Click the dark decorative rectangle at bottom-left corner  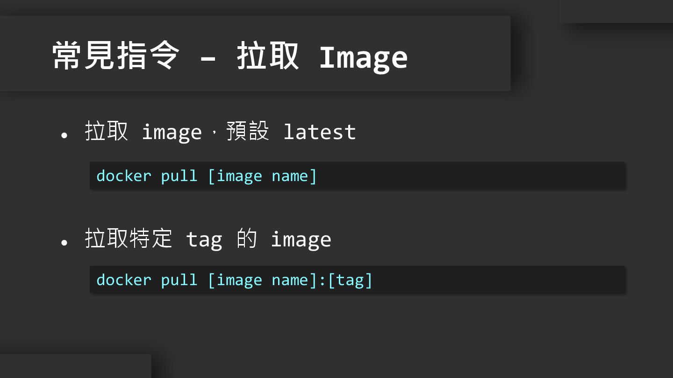point(75,366)
